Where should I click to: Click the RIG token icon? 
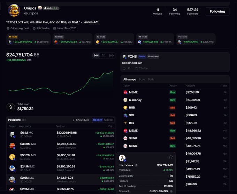pyautogui.click(x=125, y=123)
